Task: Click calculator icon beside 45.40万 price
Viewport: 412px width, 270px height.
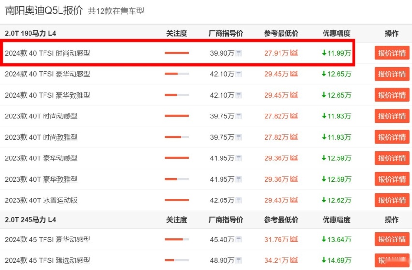Action: click(x=239, y=240)
